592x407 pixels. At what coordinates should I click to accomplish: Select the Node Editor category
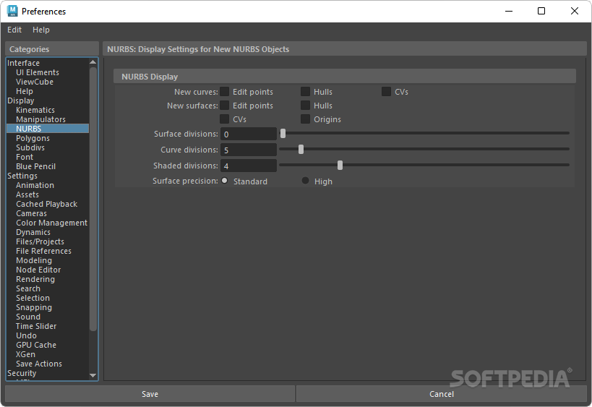point(38,270)
